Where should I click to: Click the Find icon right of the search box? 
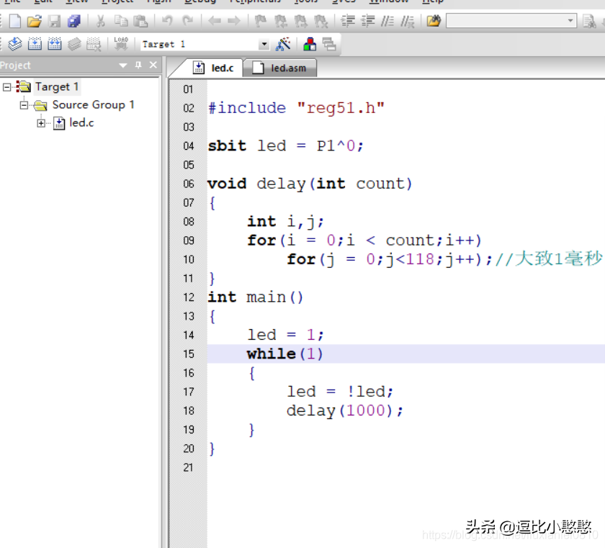589,21
